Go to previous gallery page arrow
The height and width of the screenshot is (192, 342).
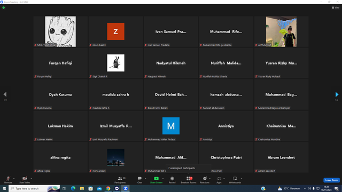pos(5,94)
